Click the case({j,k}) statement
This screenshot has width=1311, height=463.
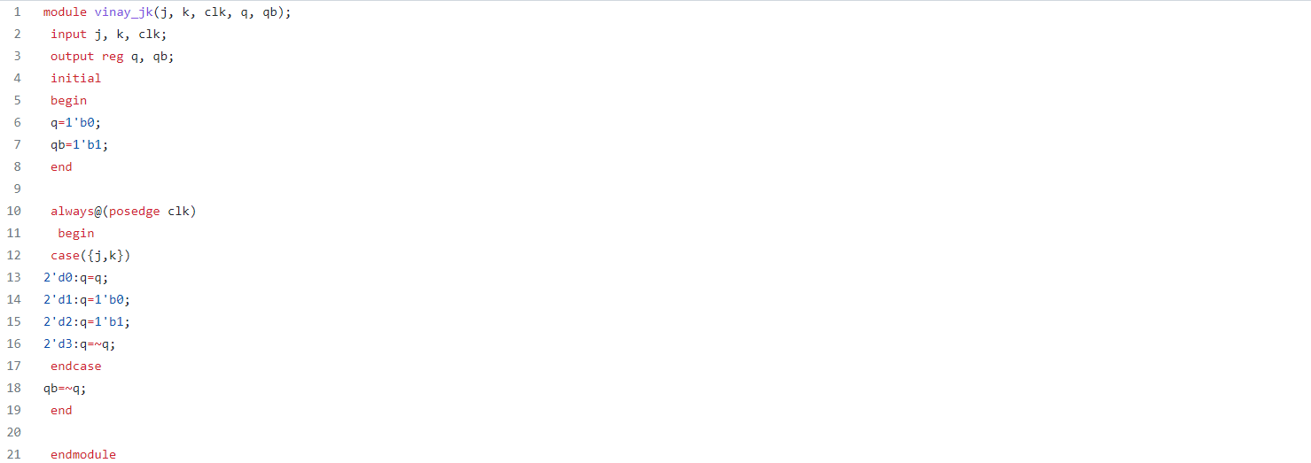(x=90, y=255)
